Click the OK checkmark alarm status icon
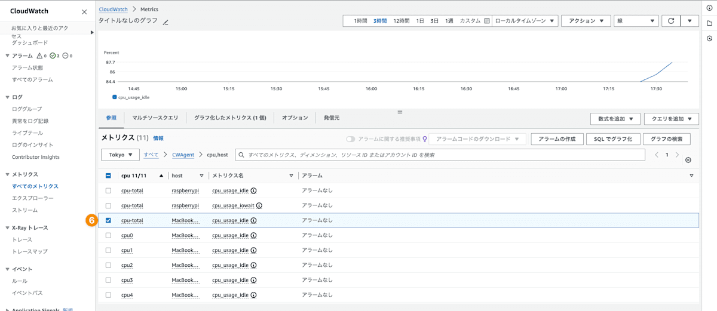717x311 pixels. [53, 56]
